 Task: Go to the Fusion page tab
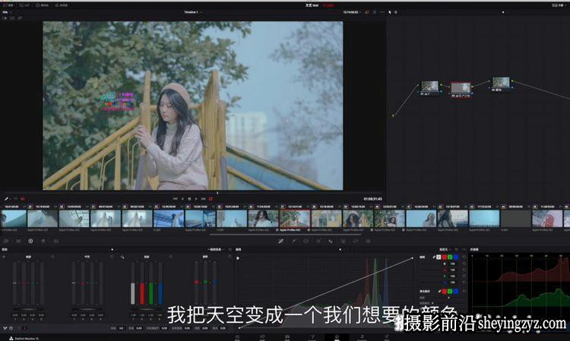pos(312,337)
